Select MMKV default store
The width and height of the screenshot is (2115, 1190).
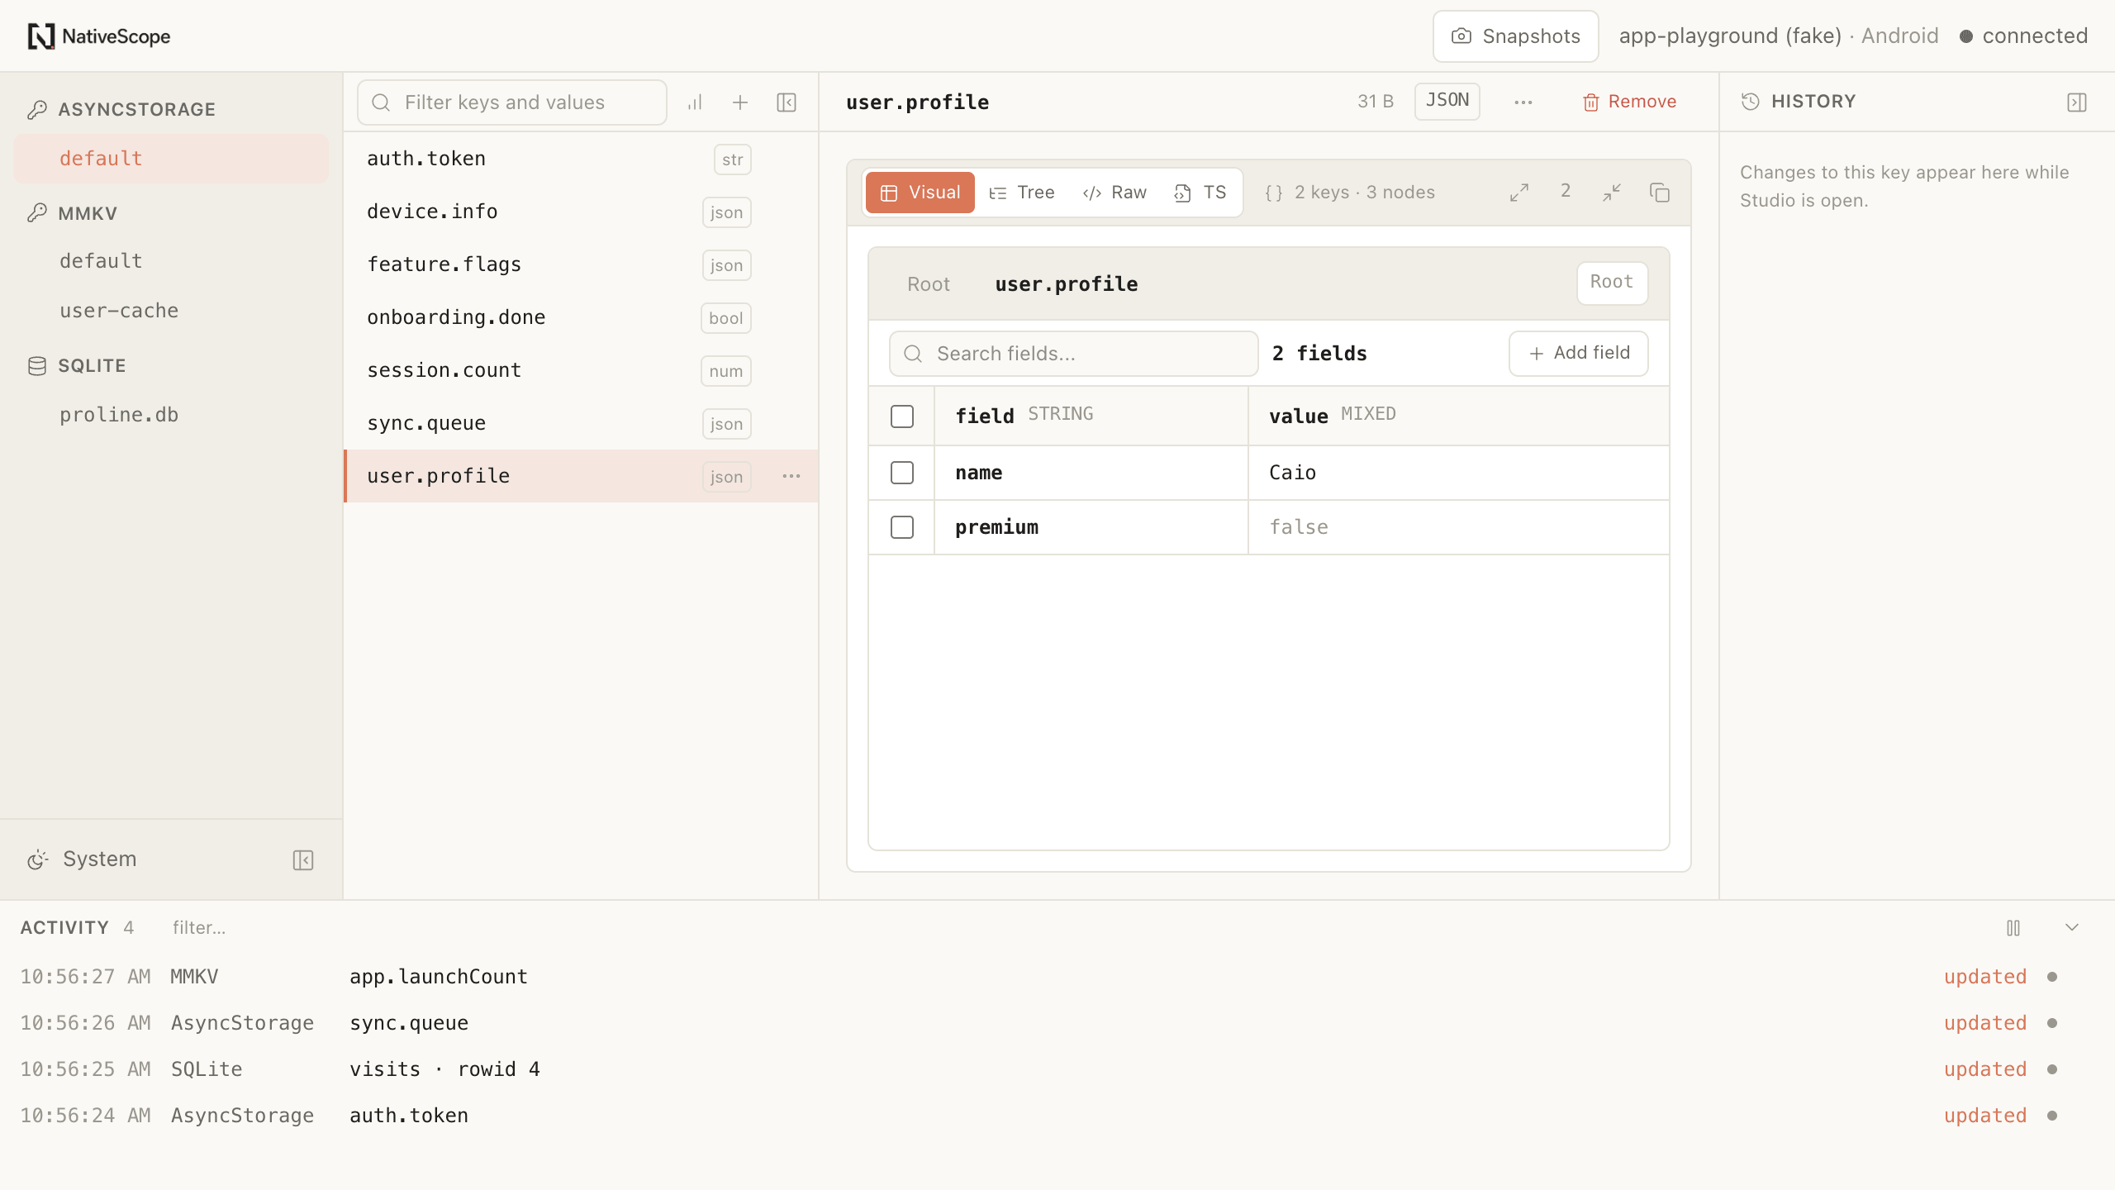[171, 261]
